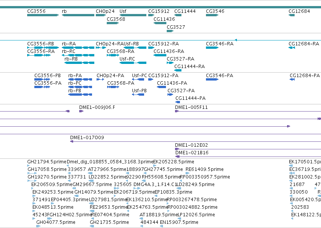This screenshot has height=228, width=321.
Task: Open protein CHOp24-PA
Action: pos(100,79)
